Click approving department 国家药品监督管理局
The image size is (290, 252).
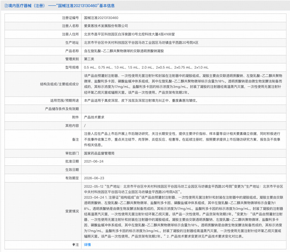[x=99, y=153]
